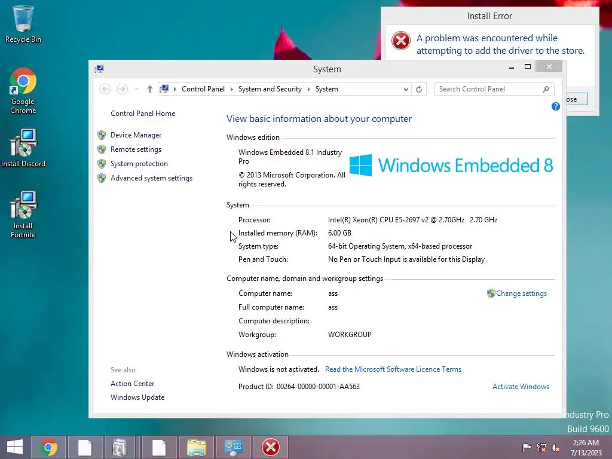Click the WORKGROUP value
The image size is (612, 459).
point(350,335)
